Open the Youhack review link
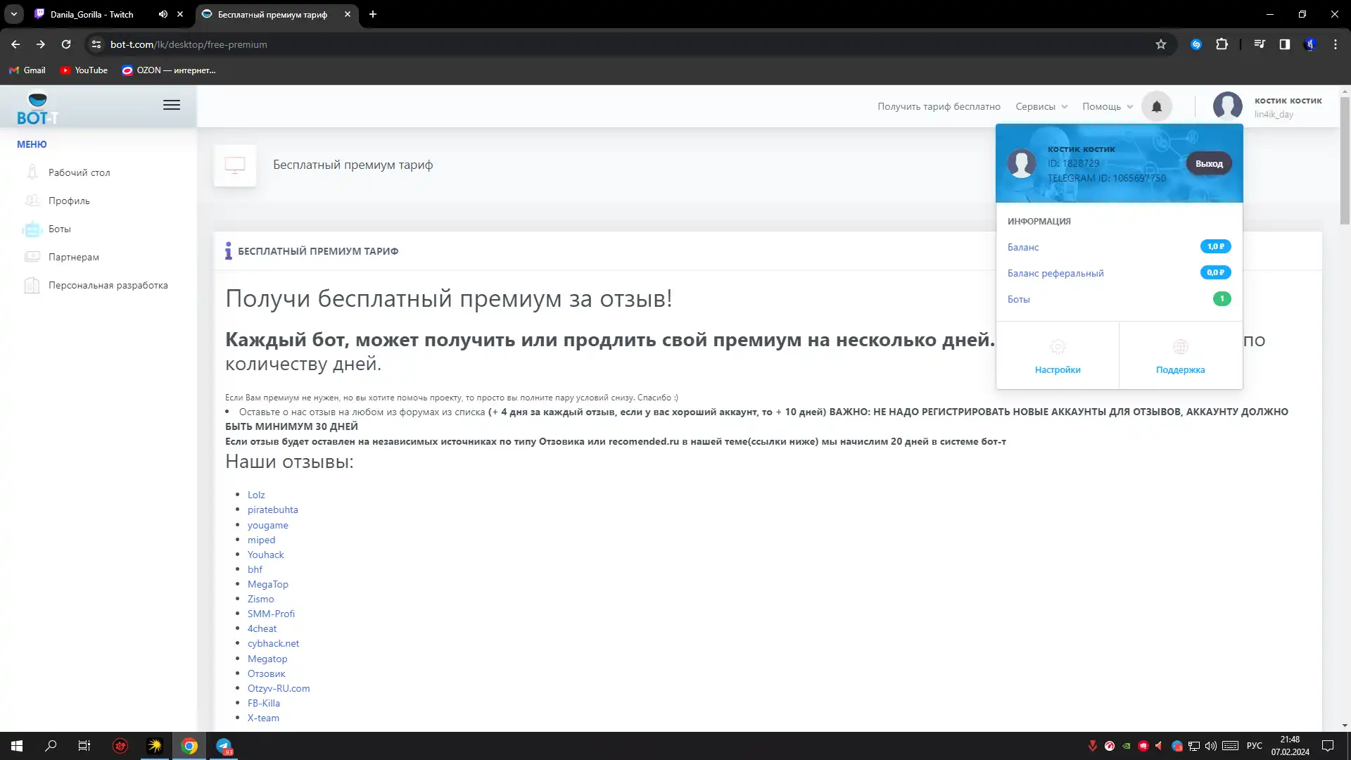The height and width of the screenshot is (760, 1351). [x=265, y=555]
